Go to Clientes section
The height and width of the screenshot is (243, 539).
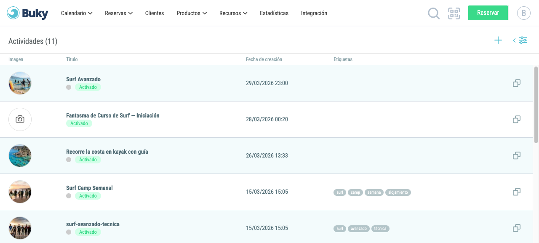(x=155, y=13)
